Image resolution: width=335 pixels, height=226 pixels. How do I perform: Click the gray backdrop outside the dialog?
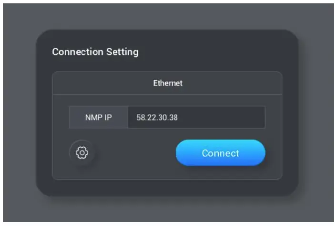point(19,115)
